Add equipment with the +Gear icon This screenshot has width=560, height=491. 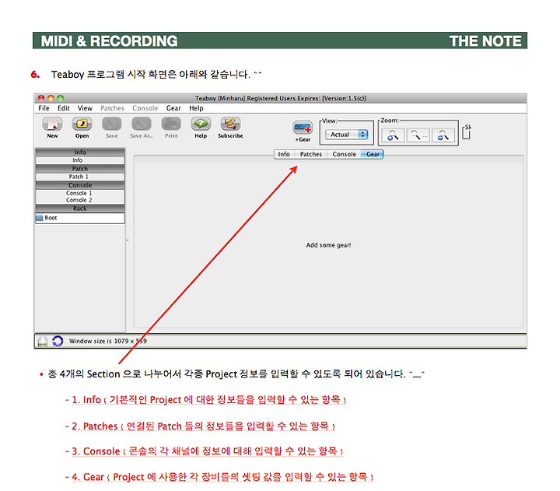(303, 127)
